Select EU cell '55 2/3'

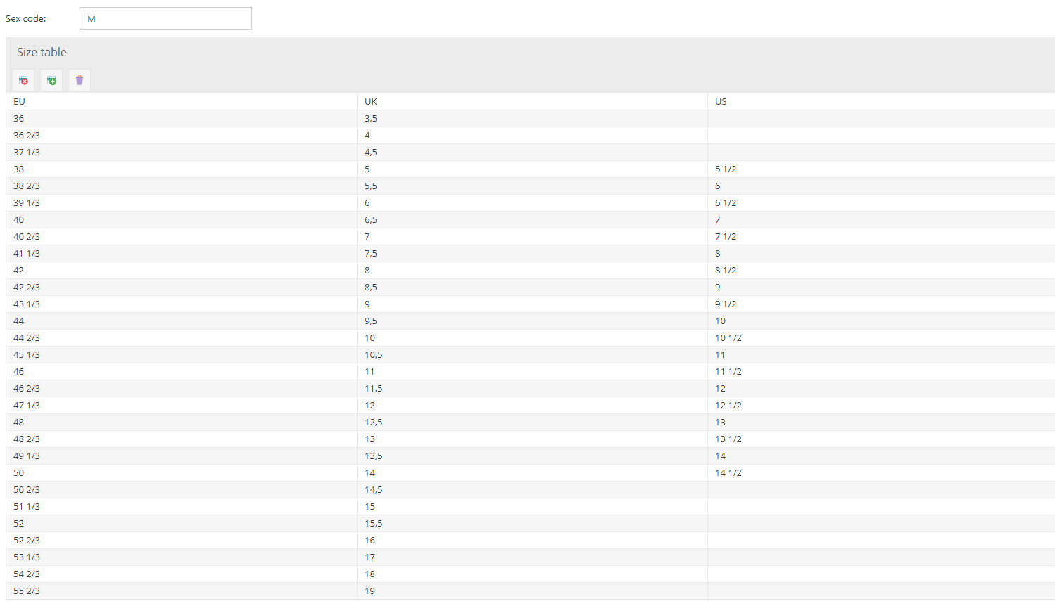[x=182, y=591]
